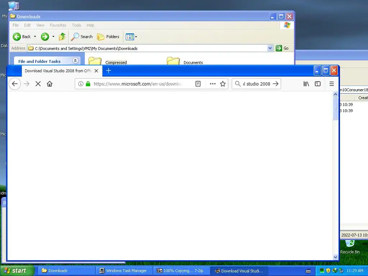Select the Recycle Bin desktop icon
Viewport: 368px width, 276px height.
pos(350,247)
